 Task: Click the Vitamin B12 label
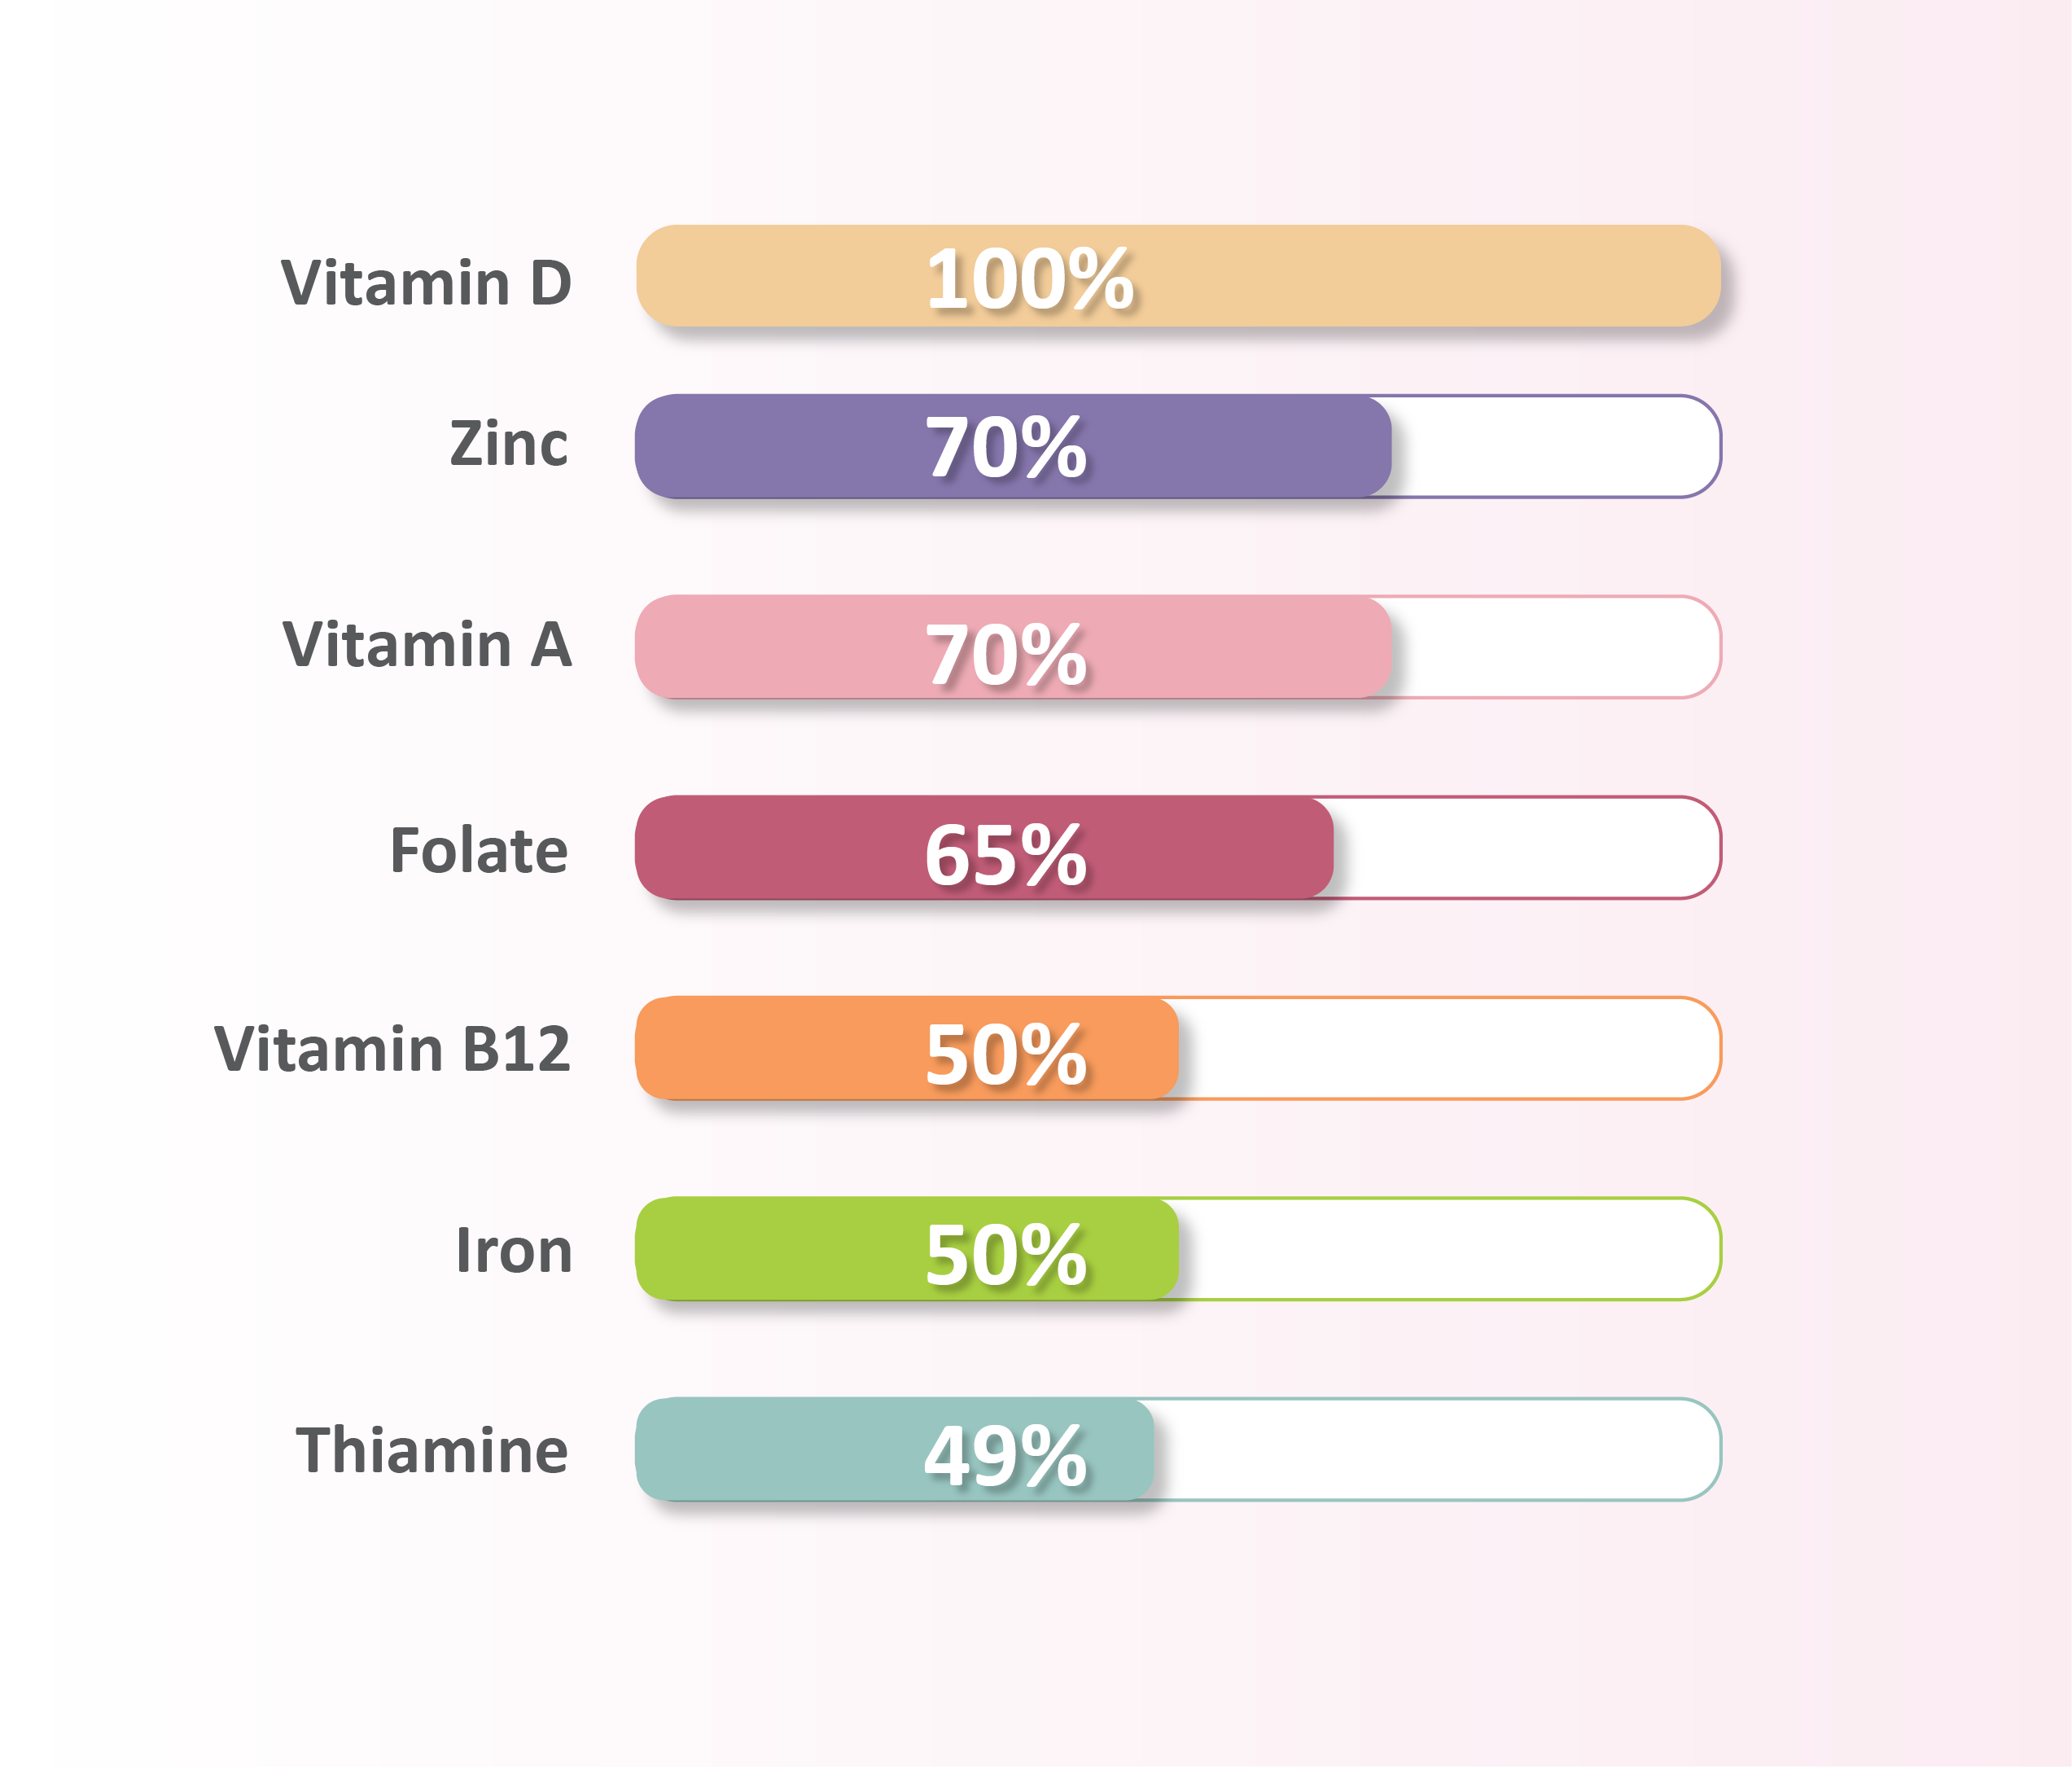coord(392,1049)
